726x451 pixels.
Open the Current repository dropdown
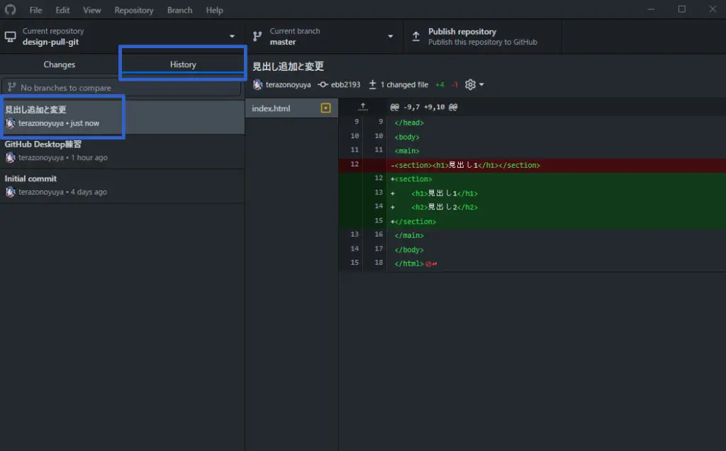[x=122, y=37]
